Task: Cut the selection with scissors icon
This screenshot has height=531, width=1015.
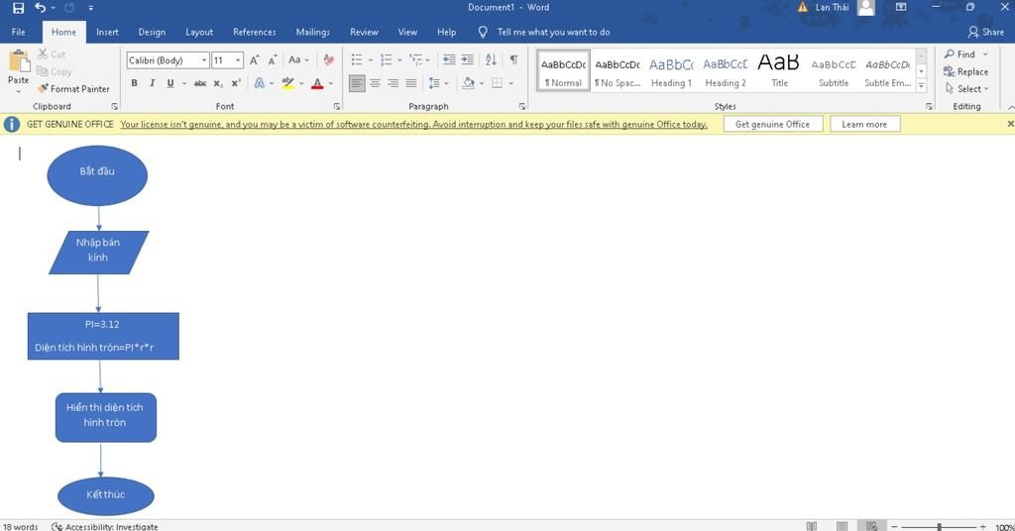Action: (43, 54)
